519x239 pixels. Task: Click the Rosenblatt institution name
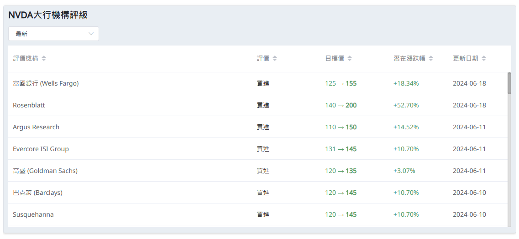(29, 105)
